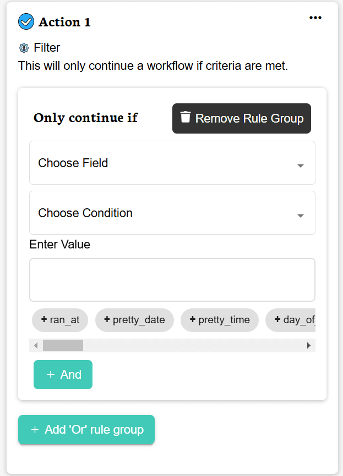Screen dimensions: 343x476
Task: Click the workflow criteria description text
Action: (x=153, y=66)
